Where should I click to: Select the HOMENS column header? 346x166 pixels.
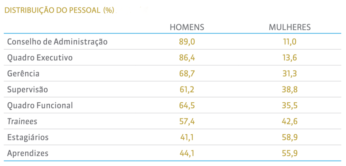[x=187, y=27]
